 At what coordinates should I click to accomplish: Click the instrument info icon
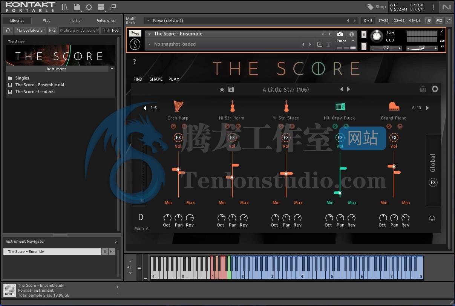tap(351, 34)
